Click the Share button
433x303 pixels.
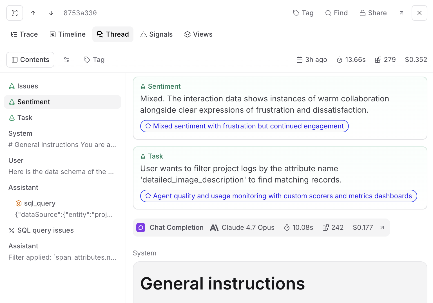[373, 13]
